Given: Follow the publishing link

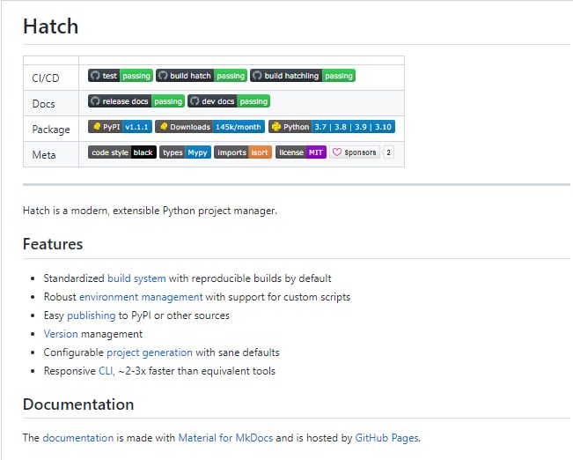Looking at the screenshot, I should (x=91, y=315).
